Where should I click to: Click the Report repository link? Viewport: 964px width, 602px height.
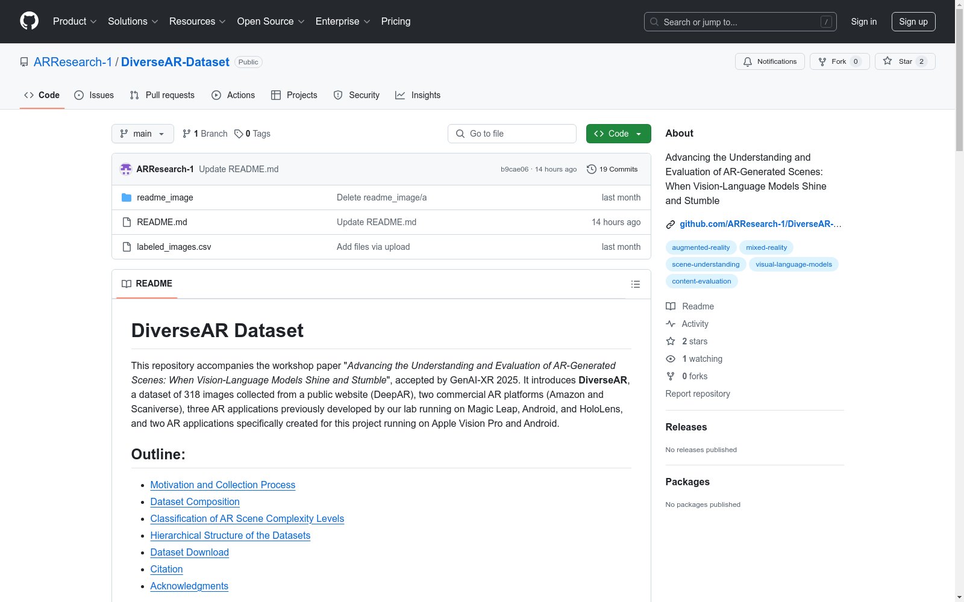pos(698,394)
